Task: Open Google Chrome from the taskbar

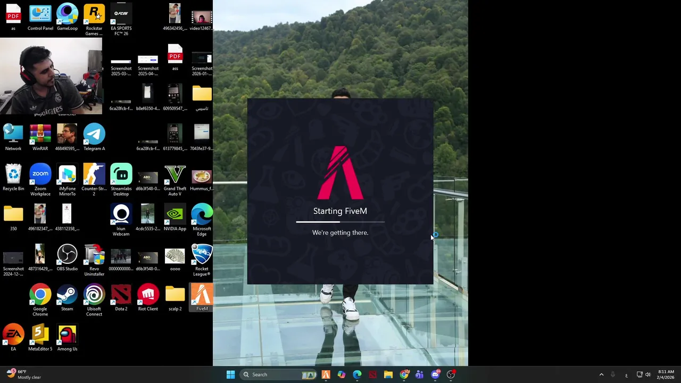Action: 404,374
